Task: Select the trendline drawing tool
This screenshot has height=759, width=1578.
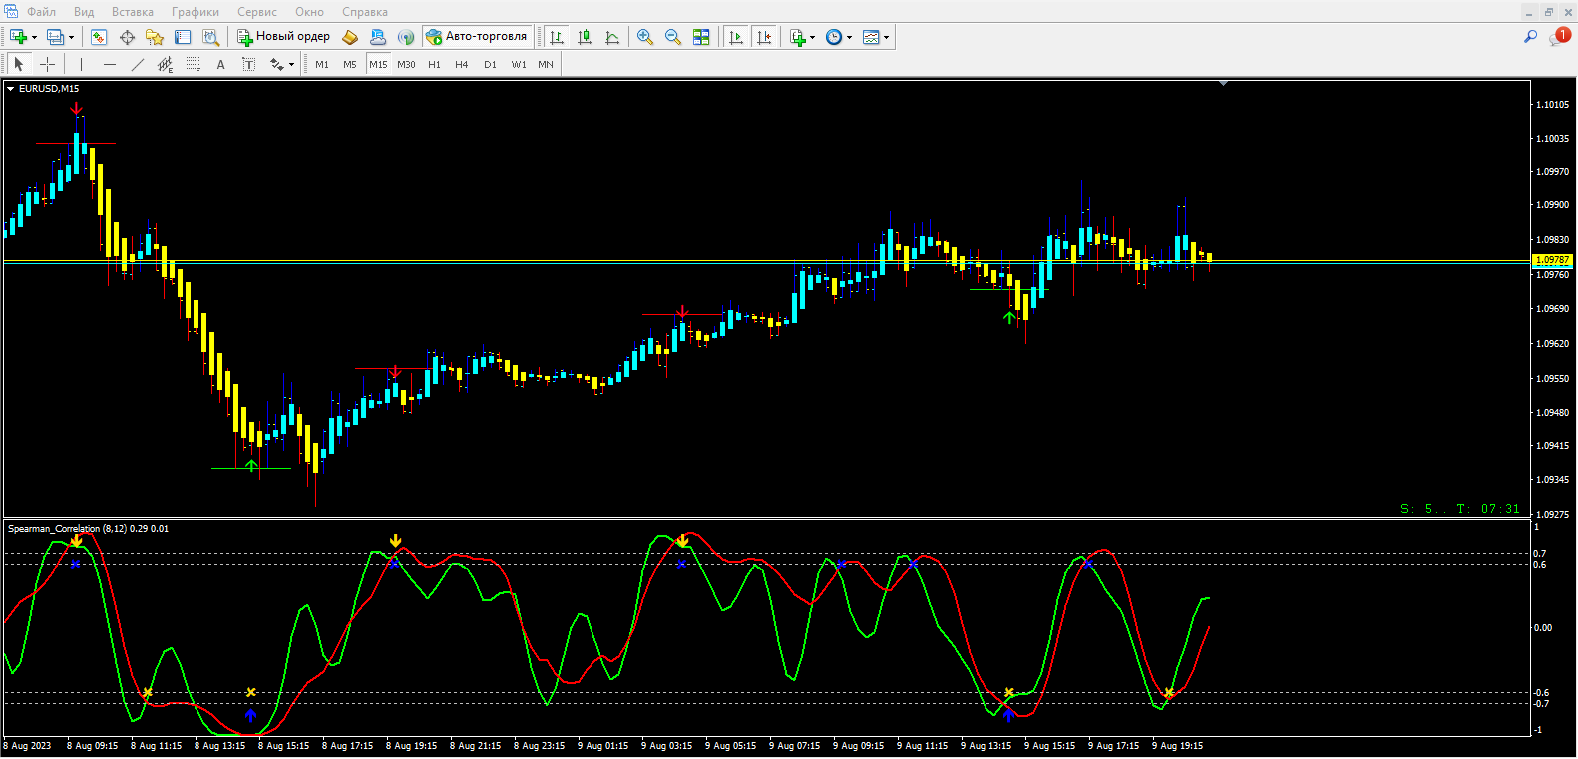Action: [138, 64]
